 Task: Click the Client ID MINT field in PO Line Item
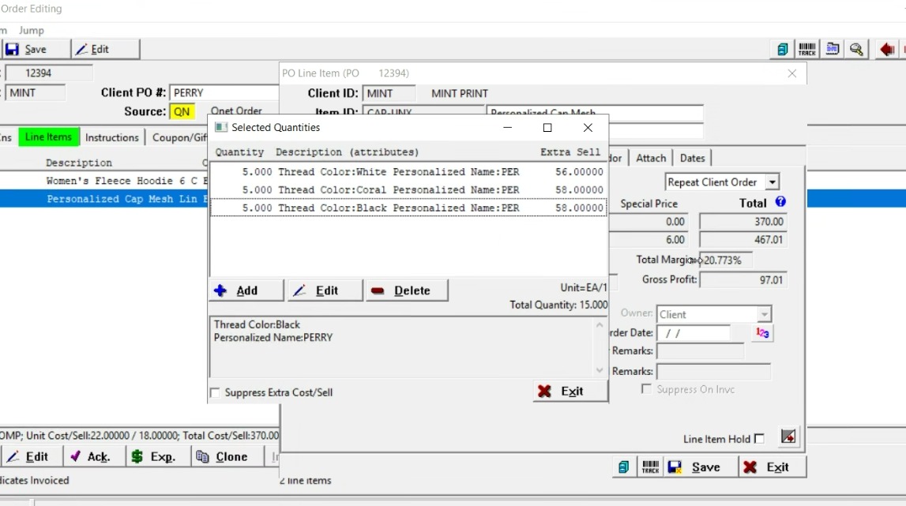pyautogui.click(x=389, y=94)
